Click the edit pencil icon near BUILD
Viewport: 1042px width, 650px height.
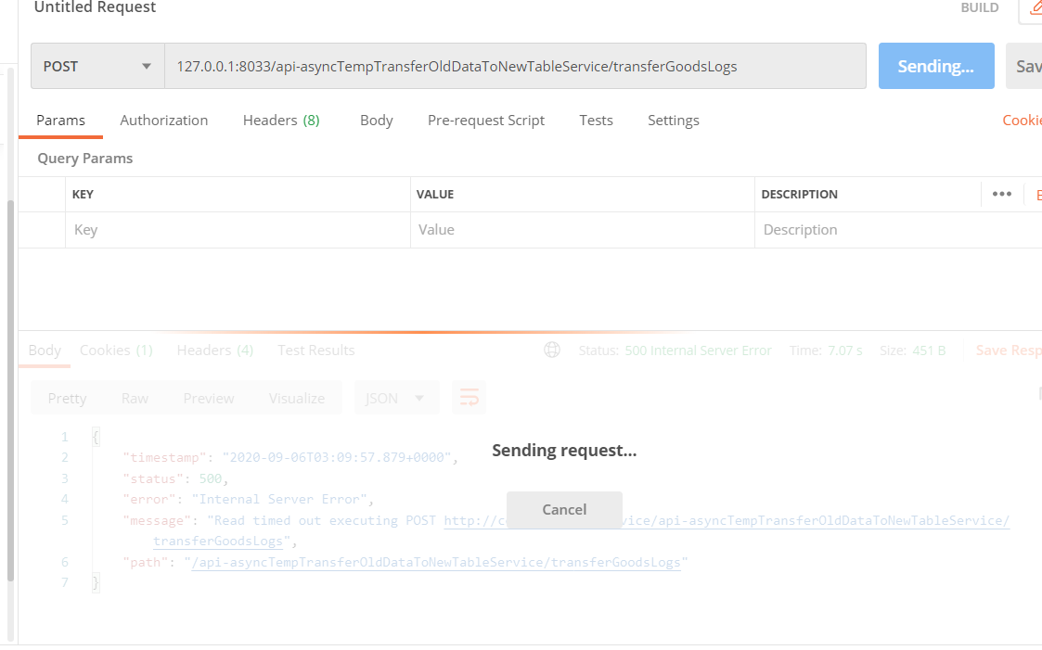click(1034, 8)
